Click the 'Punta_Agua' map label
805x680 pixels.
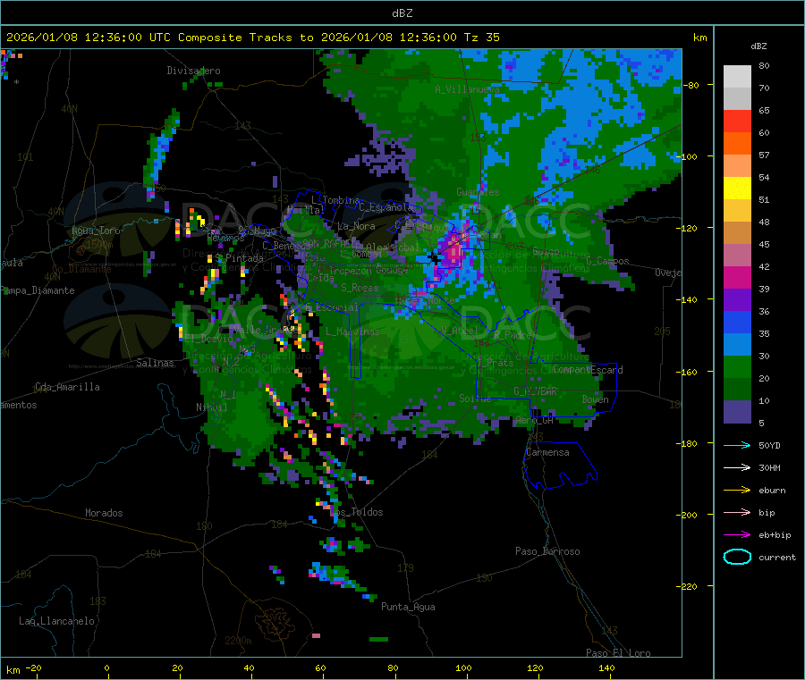tap(408, 607)
